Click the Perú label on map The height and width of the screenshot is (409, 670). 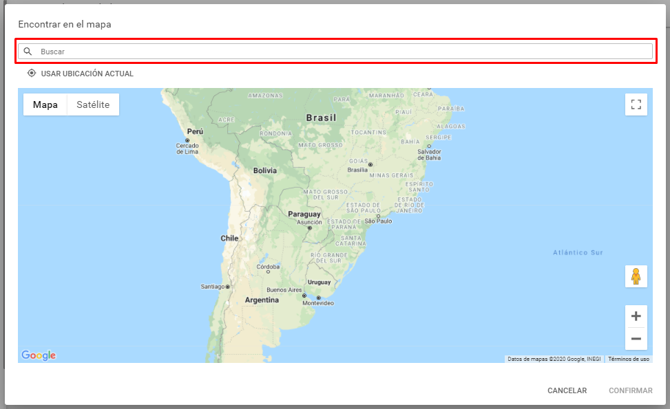tap(195, 131)
